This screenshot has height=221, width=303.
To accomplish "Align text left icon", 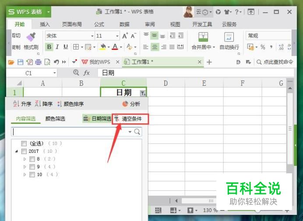I will click(146, 47).
